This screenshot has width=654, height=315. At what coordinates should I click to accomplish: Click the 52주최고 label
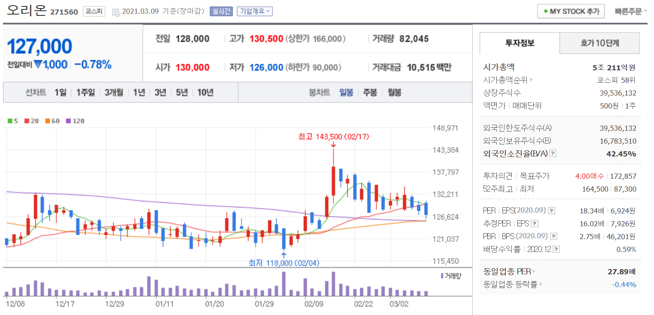coord(498,189)
